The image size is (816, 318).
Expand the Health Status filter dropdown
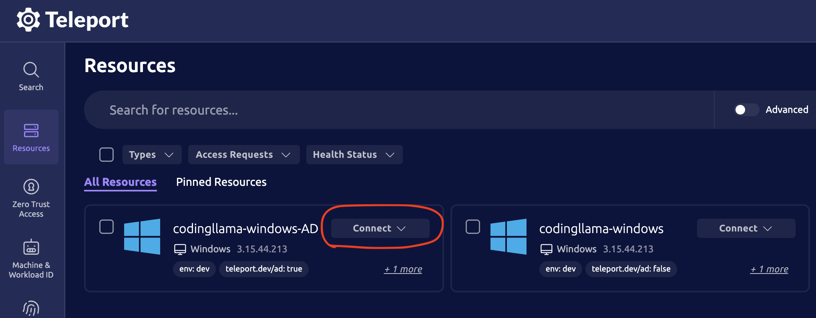[x=354, y=155]
